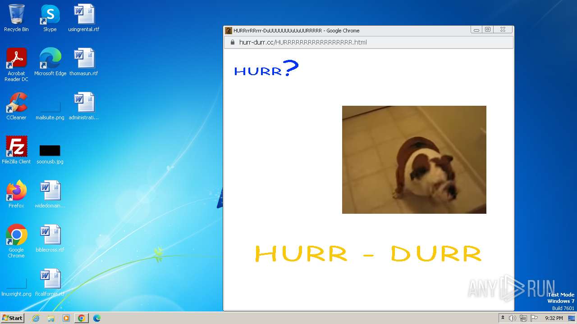Open Action Center flag icon
This screenshot has height=324, width=577.
point(534,318)
